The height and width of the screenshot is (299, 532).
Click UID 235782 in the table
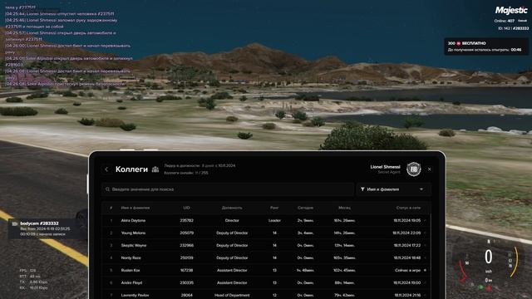tap(186, 220)
